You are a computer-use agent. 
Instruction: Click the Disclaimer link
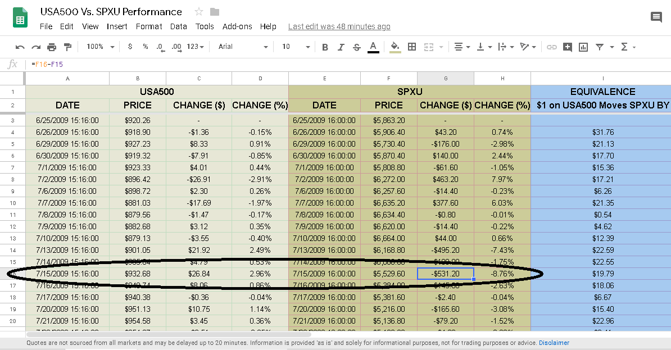(554, 343)
